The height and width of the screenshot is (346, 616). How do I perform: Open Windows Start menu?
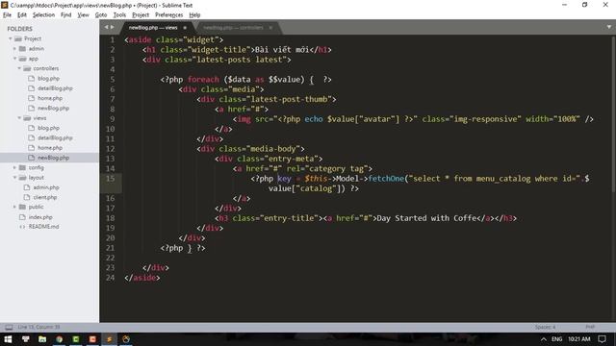pyautogui.click(x=9, y=339)
